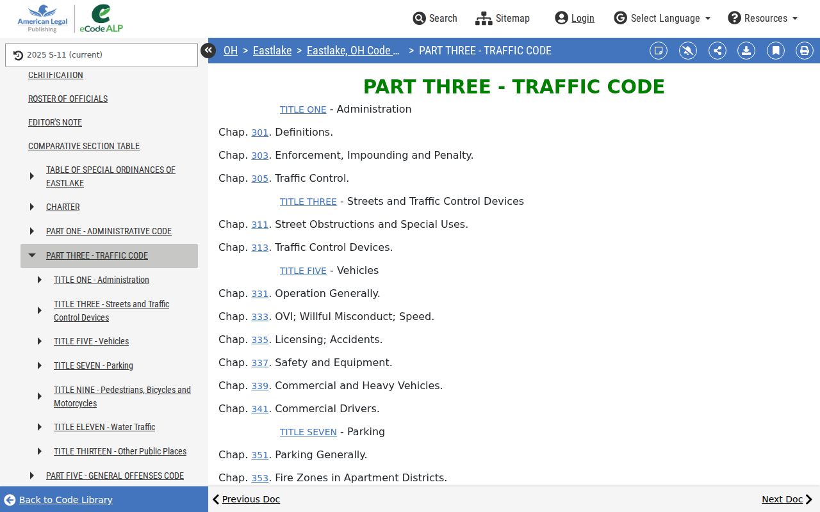Expand TITLE SEVEN - Parking in sidebar
Image resolution: width=820 pixels, height=512 pixels.
(x=40, y=365)
